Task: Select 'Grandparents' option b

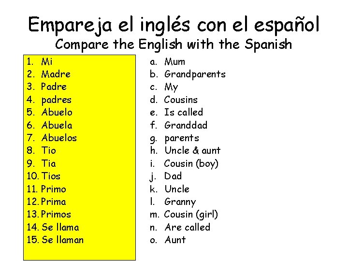Action: [195, 74]
